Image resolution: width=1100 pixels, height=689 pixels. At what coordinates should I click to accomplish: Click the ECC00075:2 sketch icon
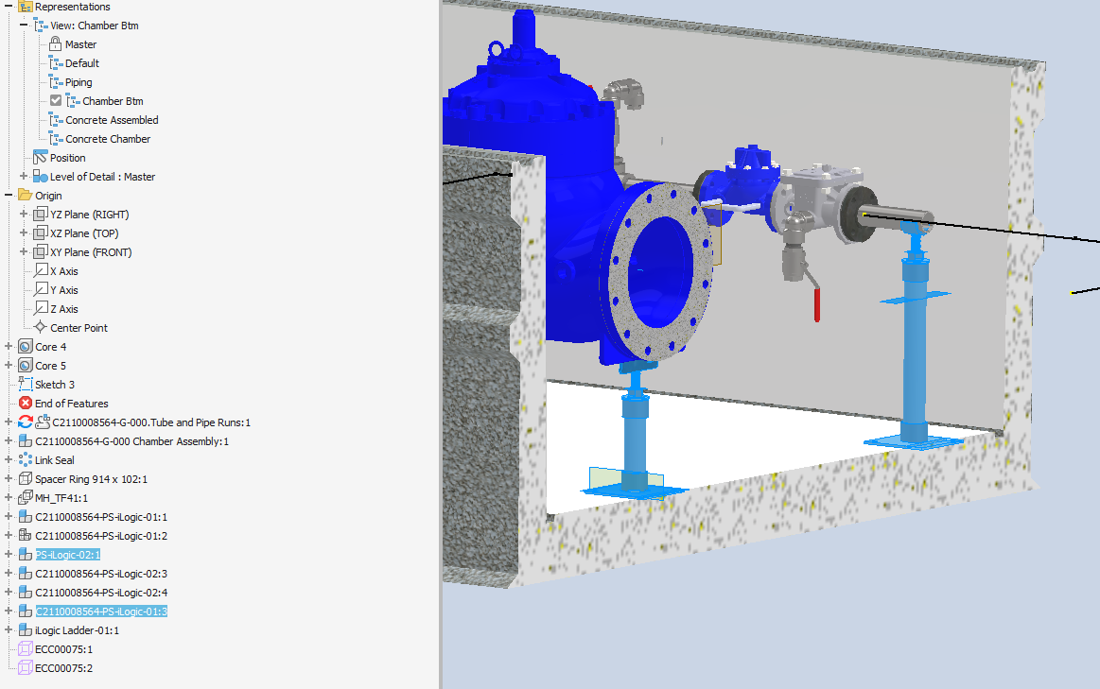pos(26,667)
